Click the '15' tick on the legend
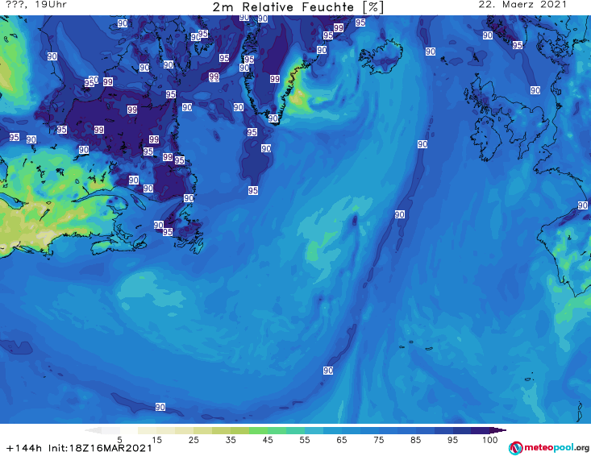The height and width of the screenshot is (456, 591). (156, 440)
